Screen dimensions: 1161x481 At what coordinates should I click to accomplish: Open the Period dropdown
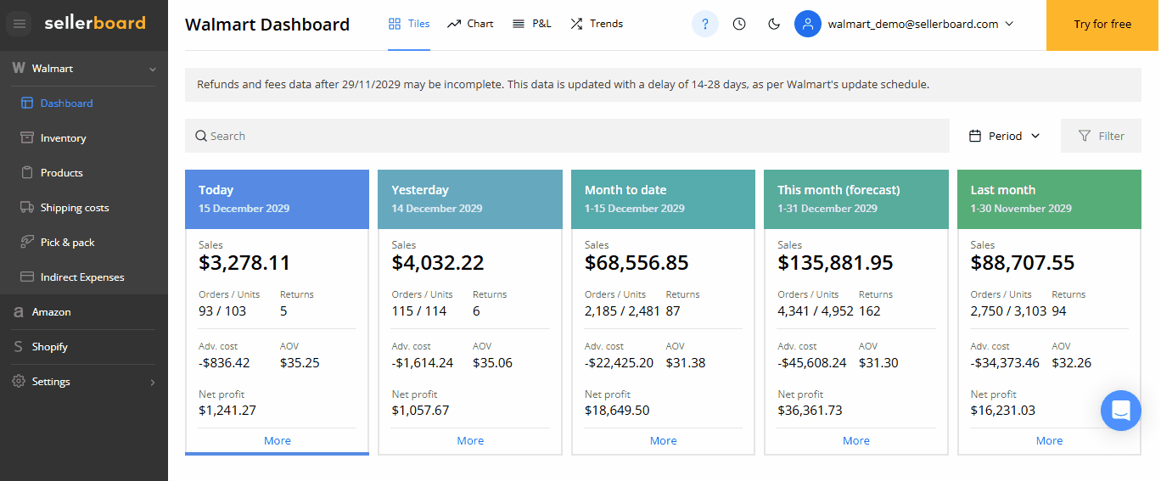click(1005, 136)
